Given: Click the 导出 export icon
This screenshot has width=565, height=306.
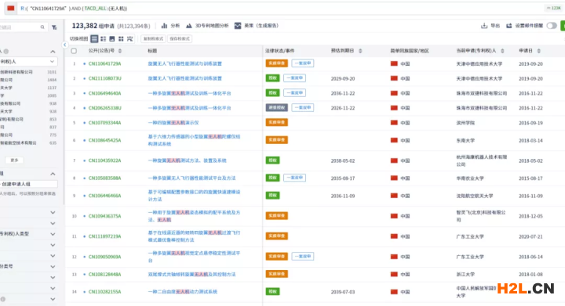Looking at the screenshot, I should pyautogui.click(x=484, y=26).
